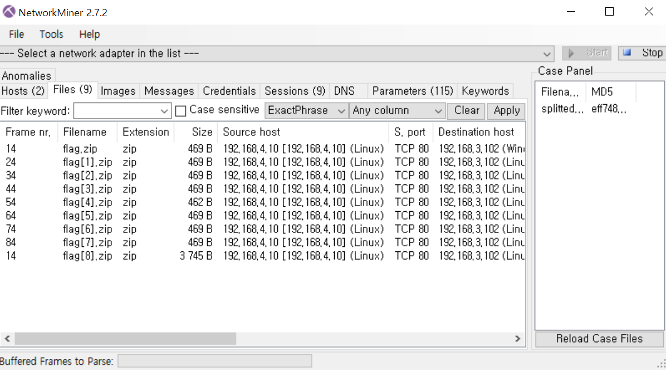The width and height of the screenshot is (666, 370).
Task: Select the flag[1].zip file row
Action: [x=263, y=162]
